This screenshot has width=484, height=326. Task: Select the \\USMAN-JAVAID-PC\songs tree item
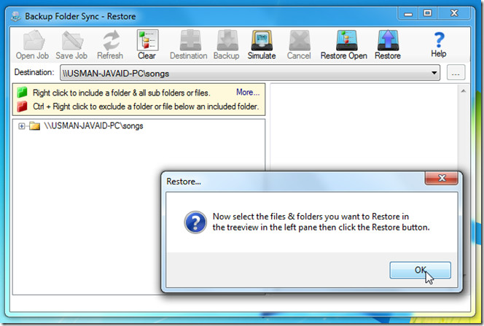pyautogui.click(x=93, y=126)
